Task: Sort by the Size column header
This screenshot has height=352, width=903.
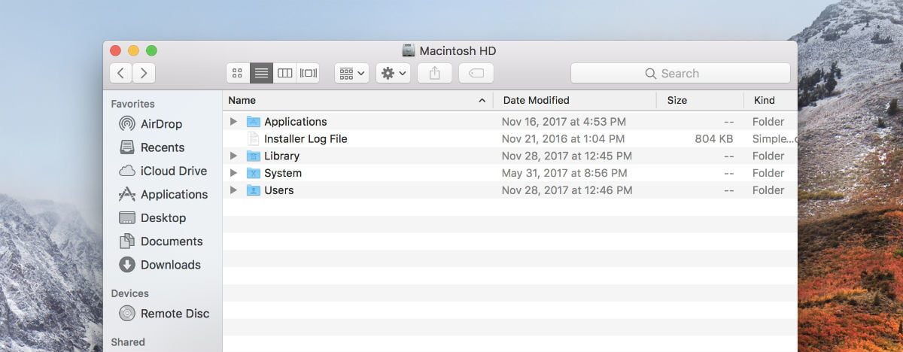Action: click(x=676, y=100)
